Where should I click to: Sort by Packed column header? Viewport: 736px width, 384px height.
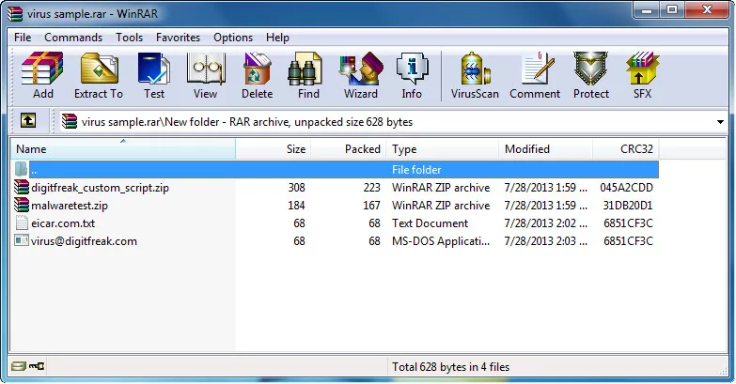tap(349, 148)
